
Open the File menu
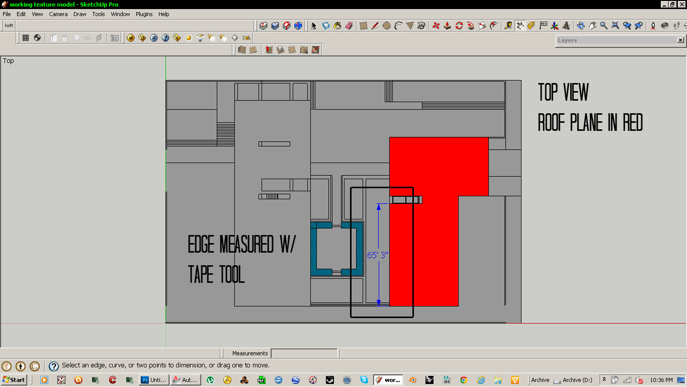pos(7,14)
